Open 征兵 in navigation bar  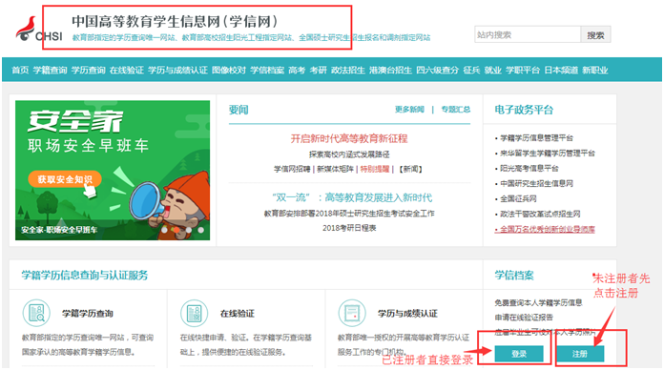[471, 70]
